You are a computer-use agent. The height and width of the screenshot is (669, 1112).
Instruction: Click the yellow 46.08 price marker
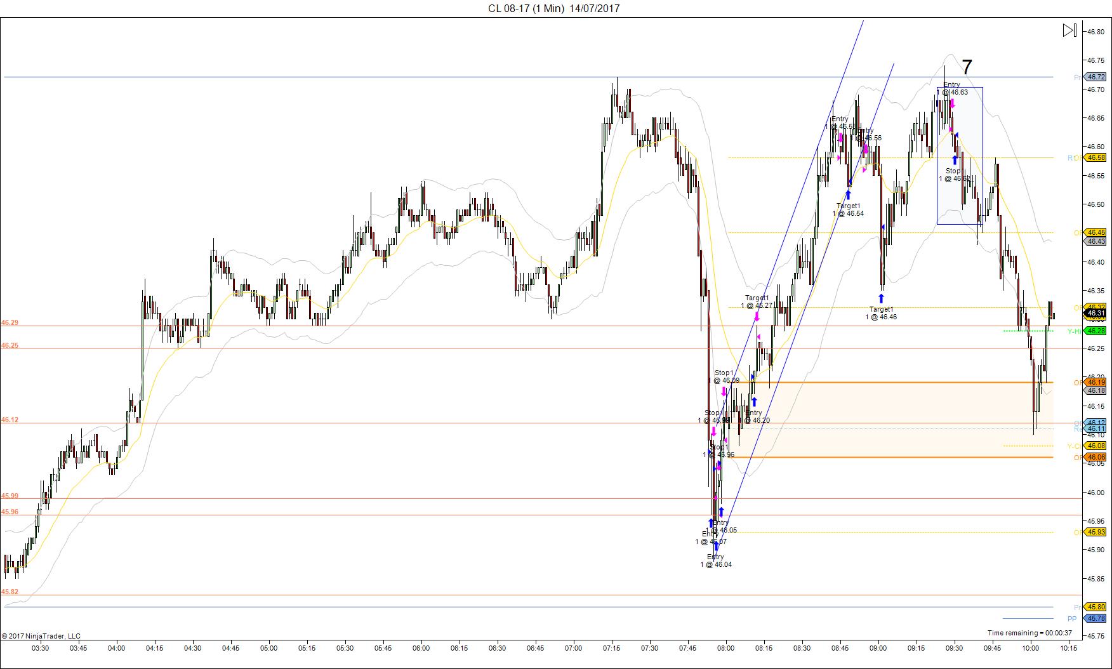1096,446
